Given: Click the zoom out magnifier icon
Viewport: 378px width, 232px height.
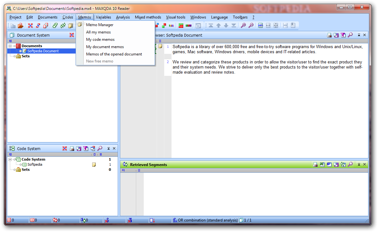Looking at the screenshot, I should pyautogui.click(x=251, y=25).
